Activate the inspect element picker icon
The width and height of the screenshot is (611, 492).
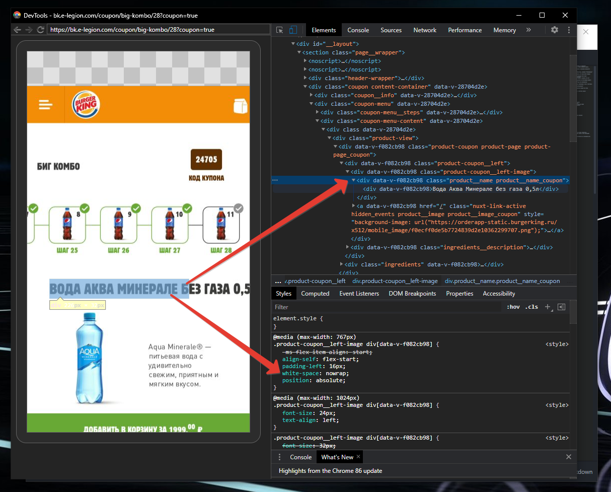coord(280,30)
